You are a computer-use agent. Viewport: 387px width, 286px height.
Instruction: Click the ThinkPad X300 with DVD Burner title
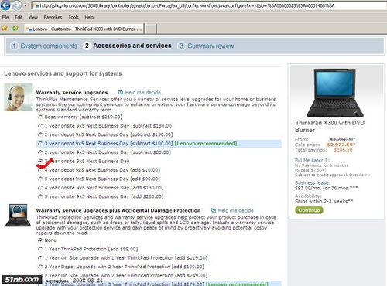pos(330,126)
